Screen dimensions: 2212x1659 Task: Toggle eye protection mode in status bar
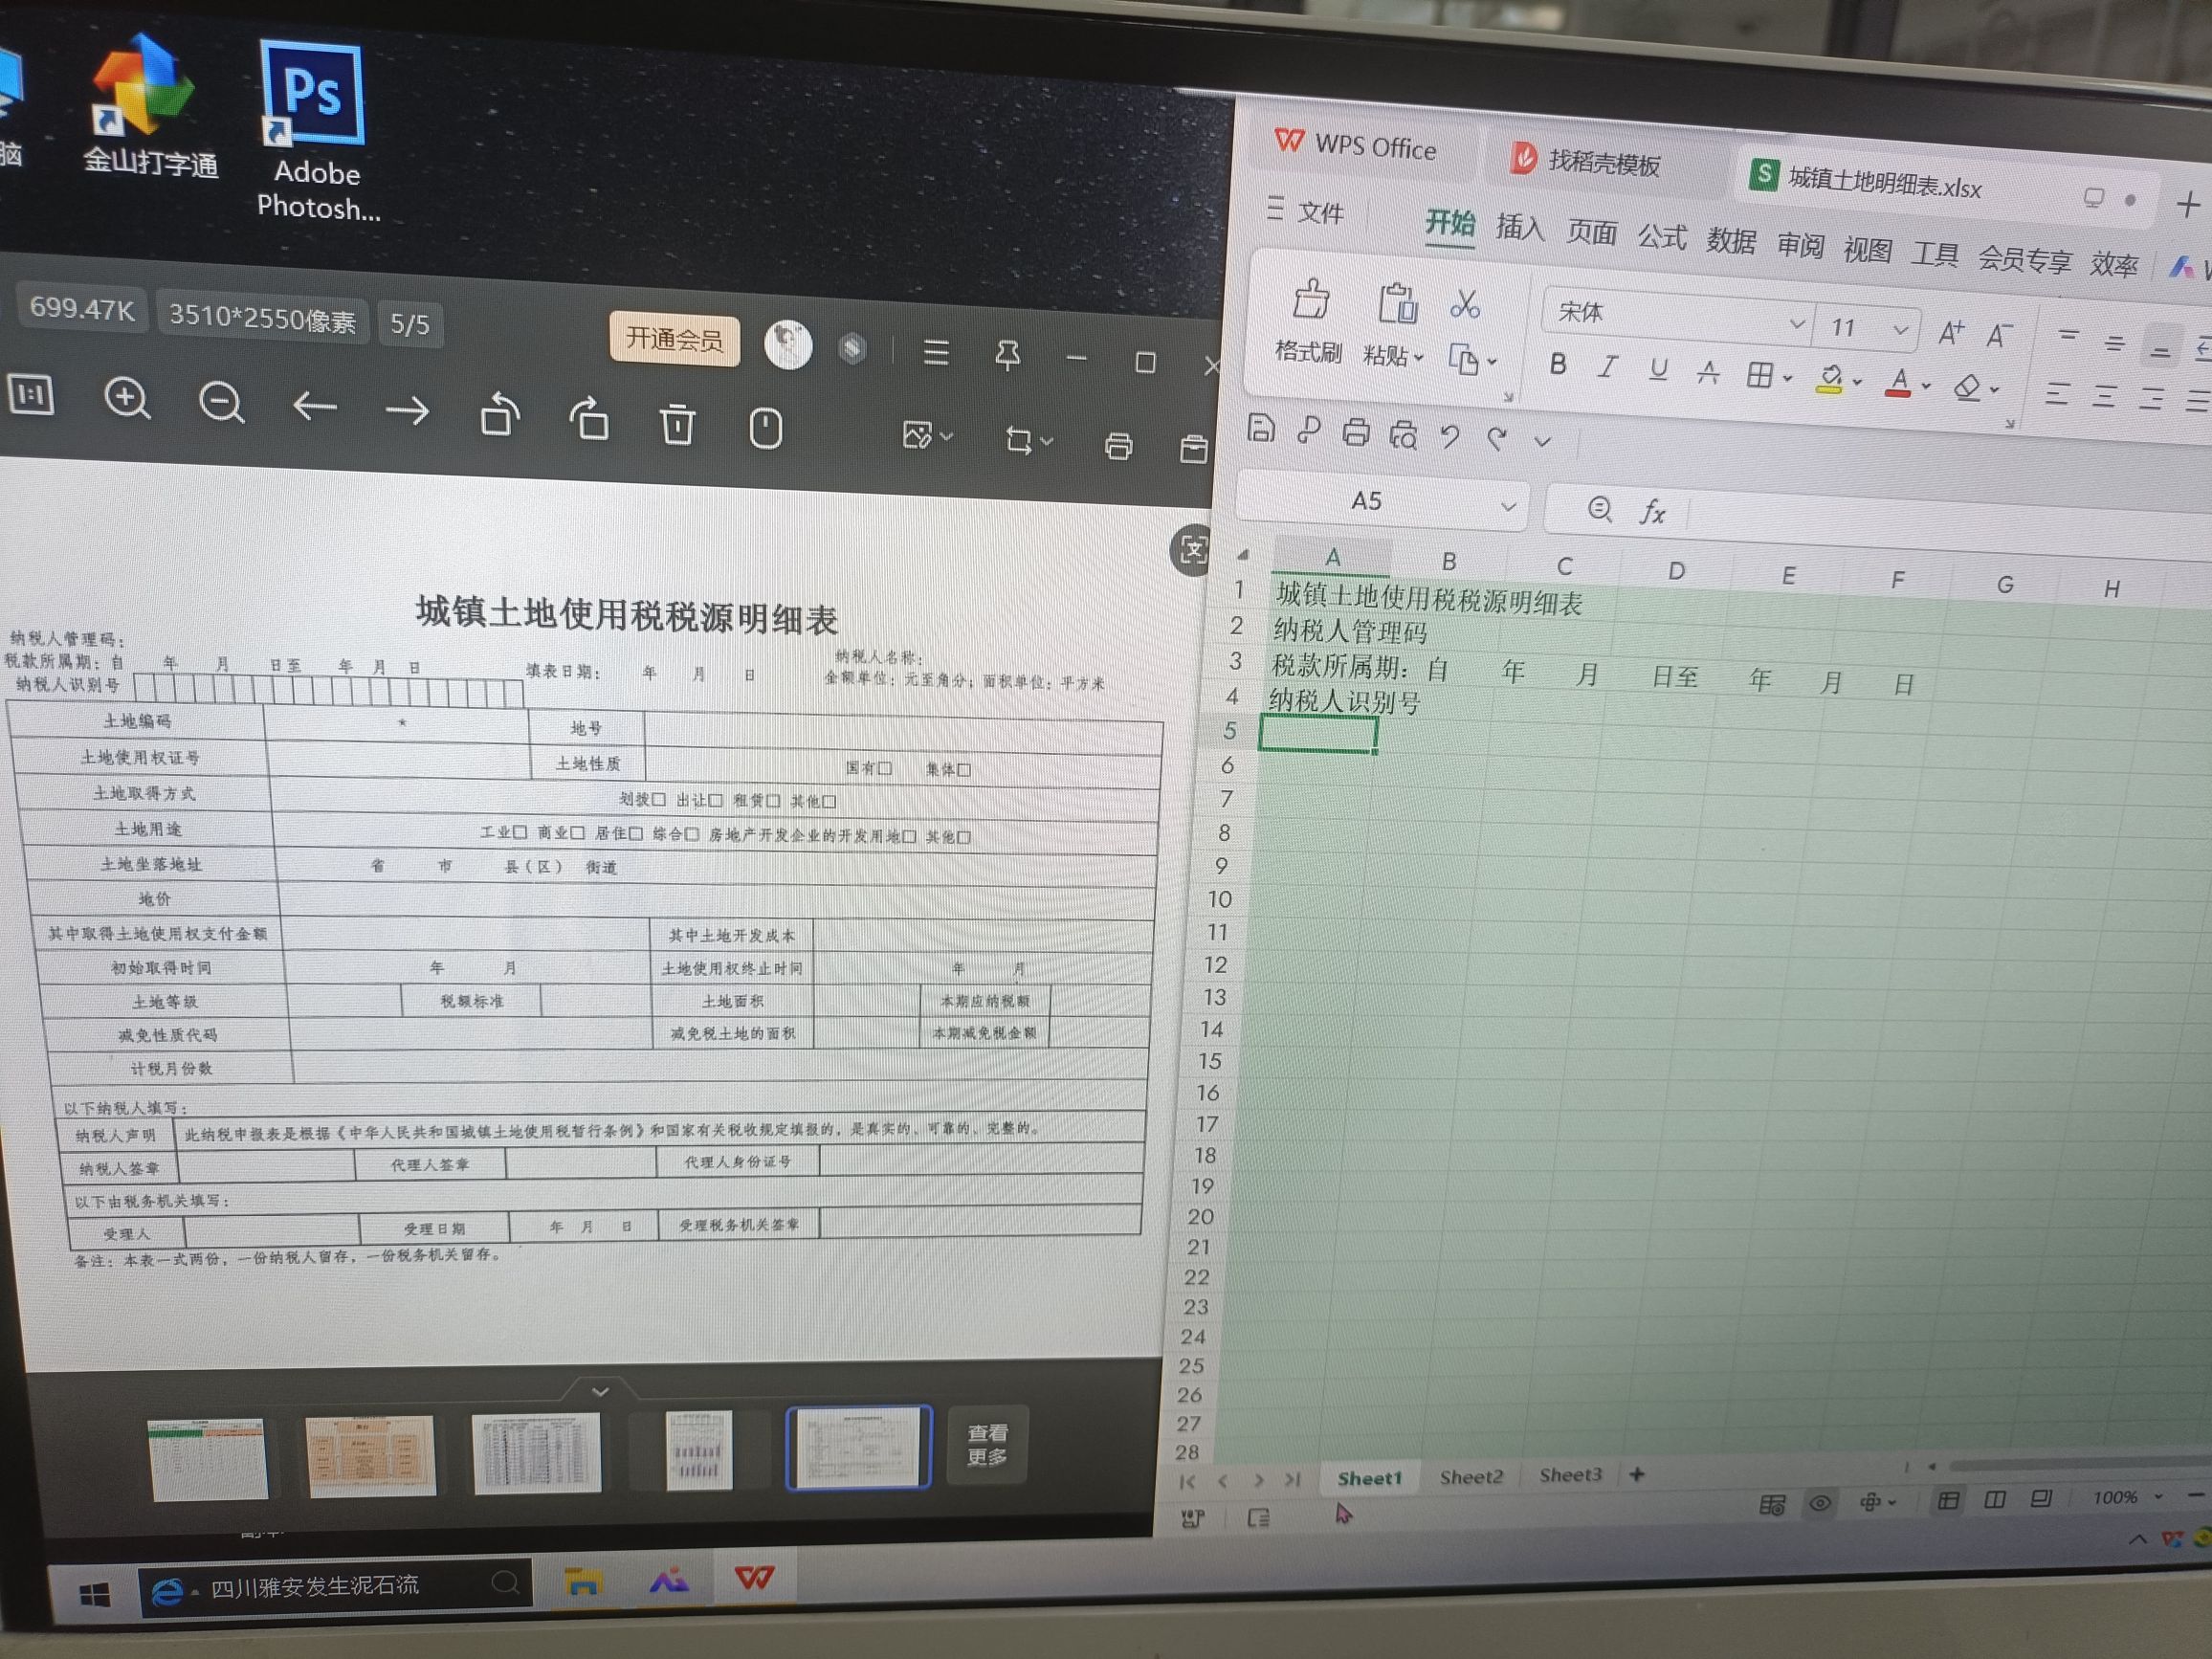point(1821,1503)
